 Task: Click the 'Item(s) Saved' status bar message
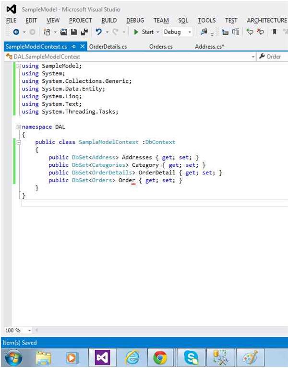tap(20, 343)
